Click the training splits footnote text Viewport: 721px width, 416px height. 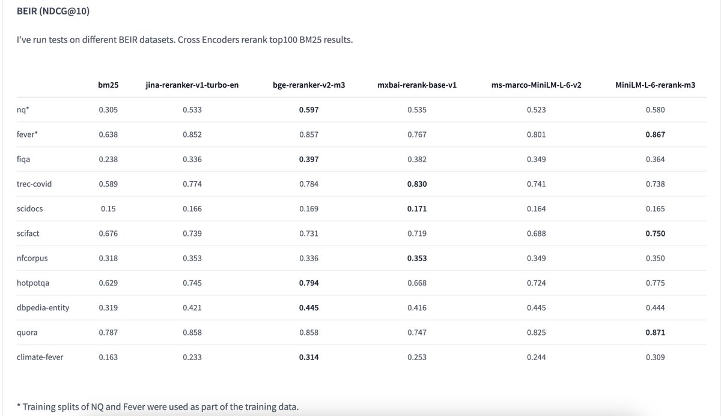pyautogui.click(x=157, y=406)
